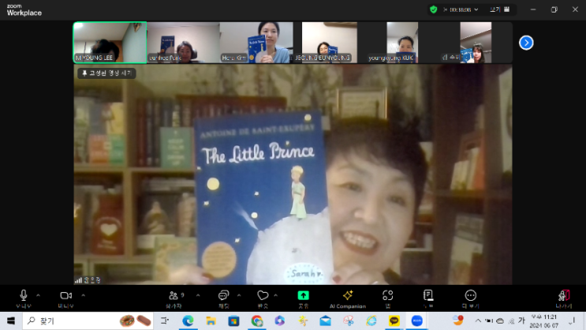The width and height of the screenshot is (586, 330).
Task: Open Internet Explorer icon on taskbar
Action: click(371, 321)
